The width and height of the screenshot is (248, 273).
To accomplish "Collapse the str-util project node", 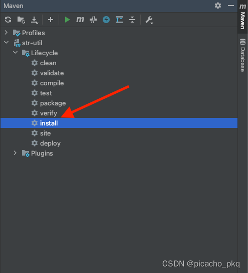I will tap(6, 42).
